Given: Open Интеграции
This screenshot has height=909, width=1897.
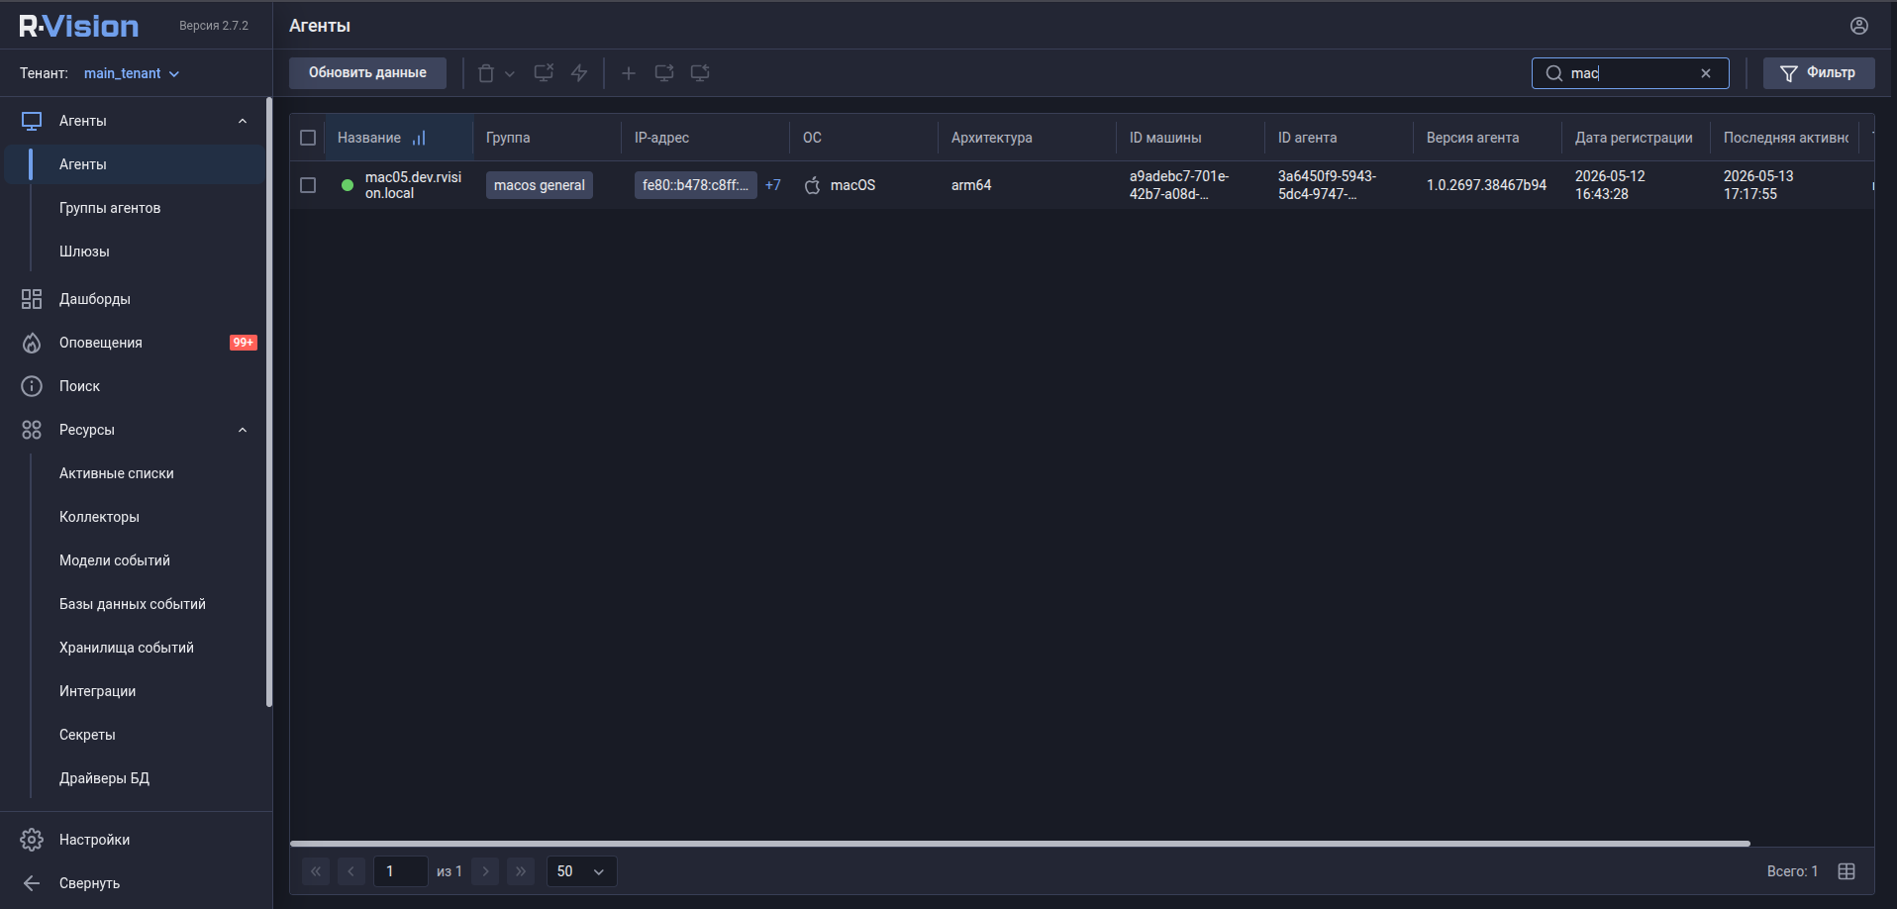Looking at the screenshot, I should pyautogui.click(x=97, y=691).
